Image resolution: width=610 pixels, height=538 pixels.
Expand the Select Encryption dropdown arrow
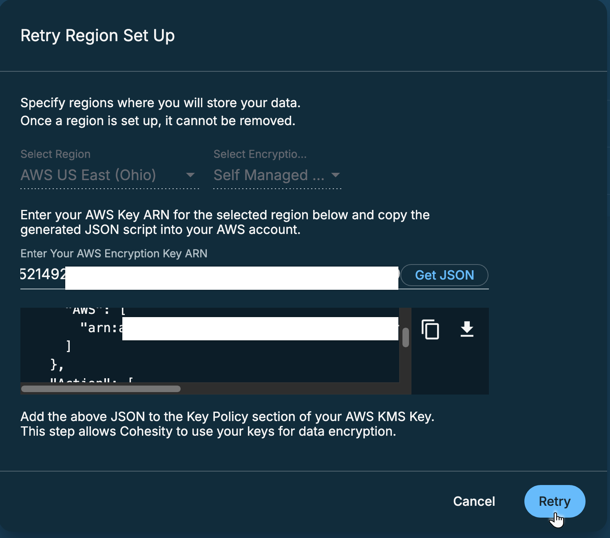click(x=336, y=175)
